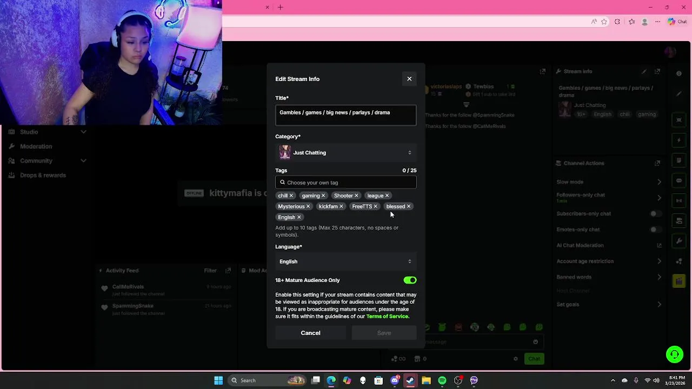The width and height of the screenshot is (692, 389).
Task: Click the Save button
Action: (x=384, y=333)
